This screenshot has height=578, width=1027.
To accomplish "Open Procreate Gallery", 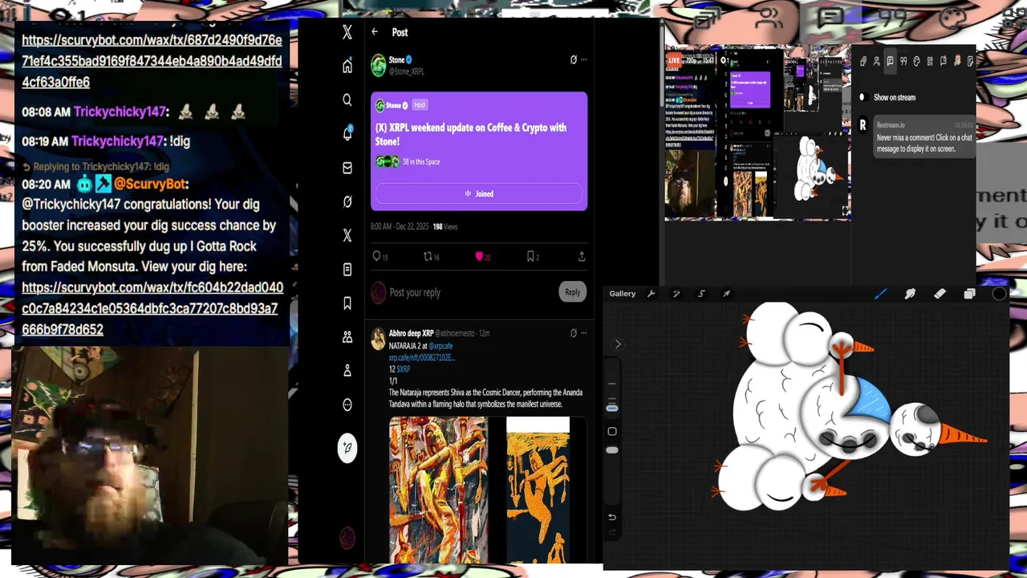I will (x=623, y=294).
